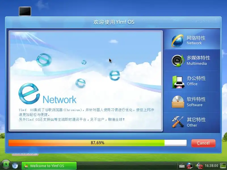227x170 pixels.
Task: Select the 多媒体特性 Multimedia tab
Action: 192,60
